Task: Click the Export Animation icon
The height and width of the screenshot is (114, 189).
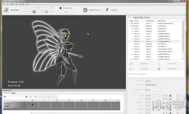Action: 85,10
